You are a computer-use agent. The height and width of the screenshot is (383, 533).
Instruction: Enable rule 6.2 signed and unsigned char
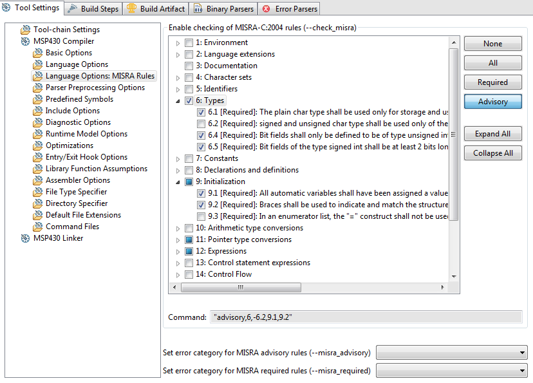click(201, 124)
